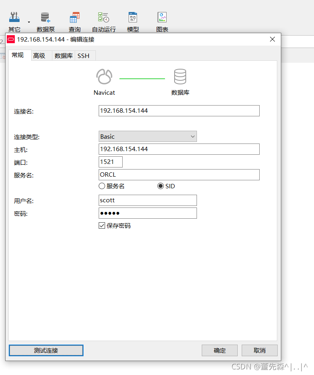The image size is (314, 375).
Task: Switch to the 数据库 tab
Action: [64, 56]
